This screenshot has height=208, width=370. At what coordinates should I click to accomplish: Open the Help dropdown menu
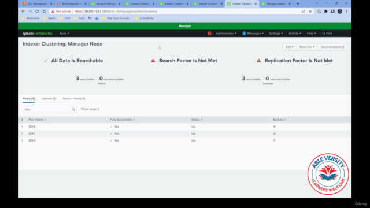click(x=311, y=34)
